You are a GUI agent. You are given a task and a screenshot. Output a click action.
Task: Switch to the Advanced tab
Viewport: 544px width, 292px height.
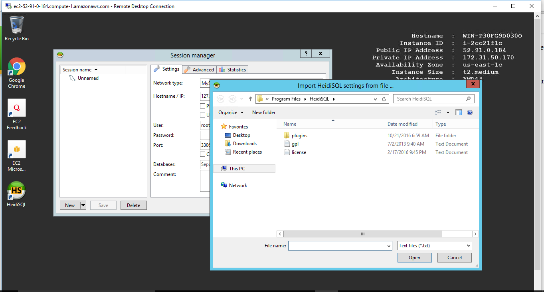(x=200, y=69)
